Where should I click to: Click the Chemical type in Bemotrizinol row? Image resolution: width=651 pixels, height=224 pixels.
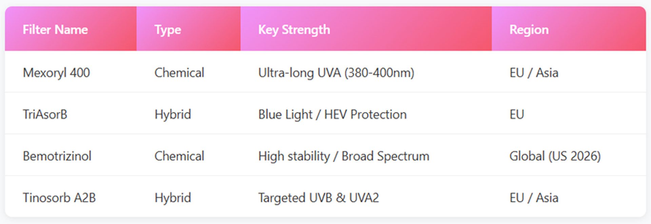[x=179, y=156]
